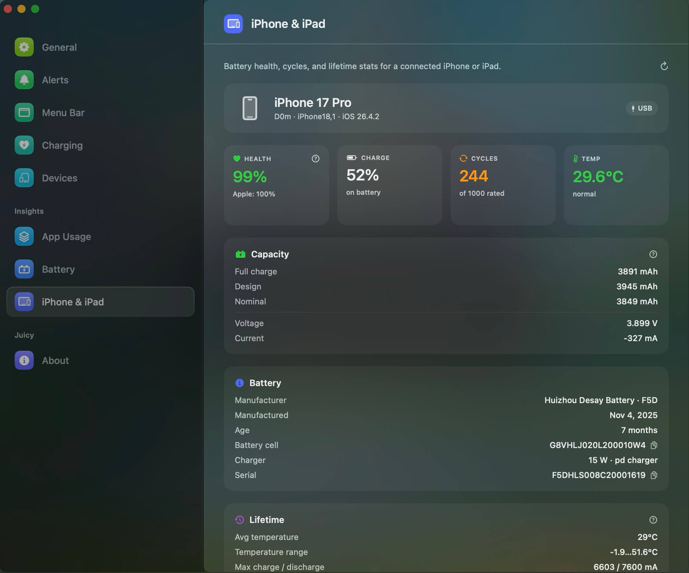Click the Temp thermometer icon

point(575,159)
